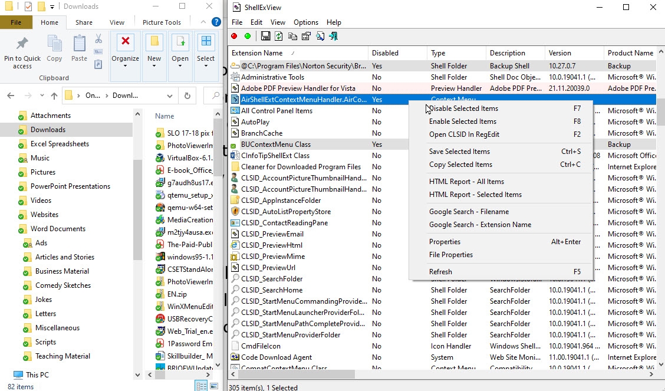Select the Save floppy disk icon in ShellExView
This screenshot has height=391, width=665.
[x=265, y=36]
